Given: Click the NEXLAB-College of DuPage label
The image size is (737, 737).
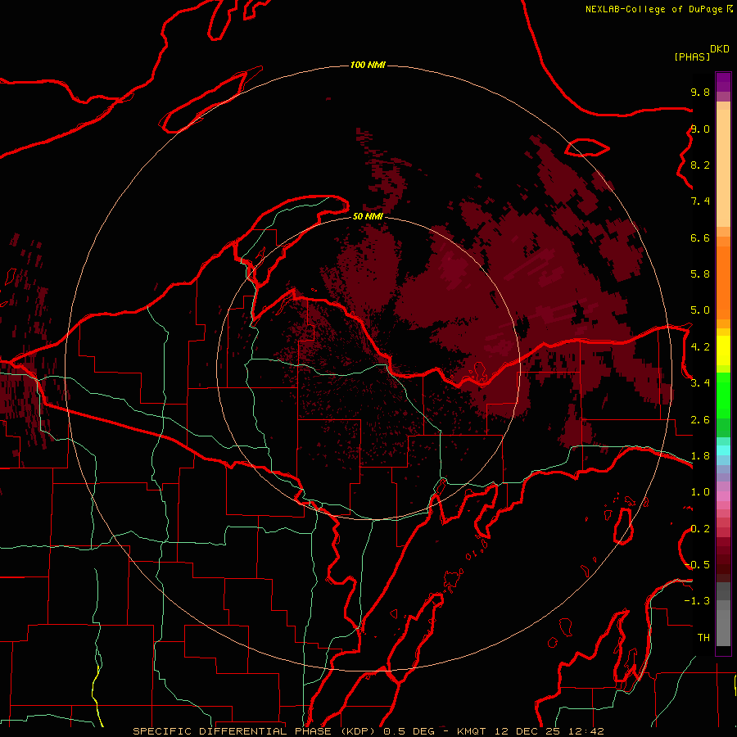Looking at the screenshot, I should tap(654, 9).
